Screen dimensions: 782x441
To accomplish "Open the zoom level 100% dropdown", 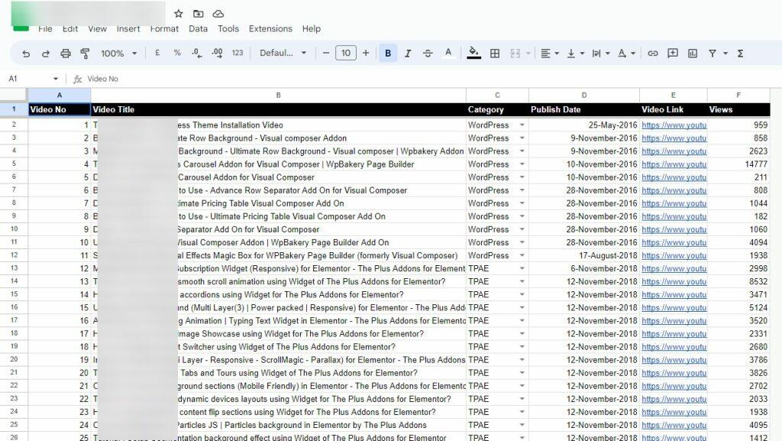I will pyautogui.click(x=118, y=54).
